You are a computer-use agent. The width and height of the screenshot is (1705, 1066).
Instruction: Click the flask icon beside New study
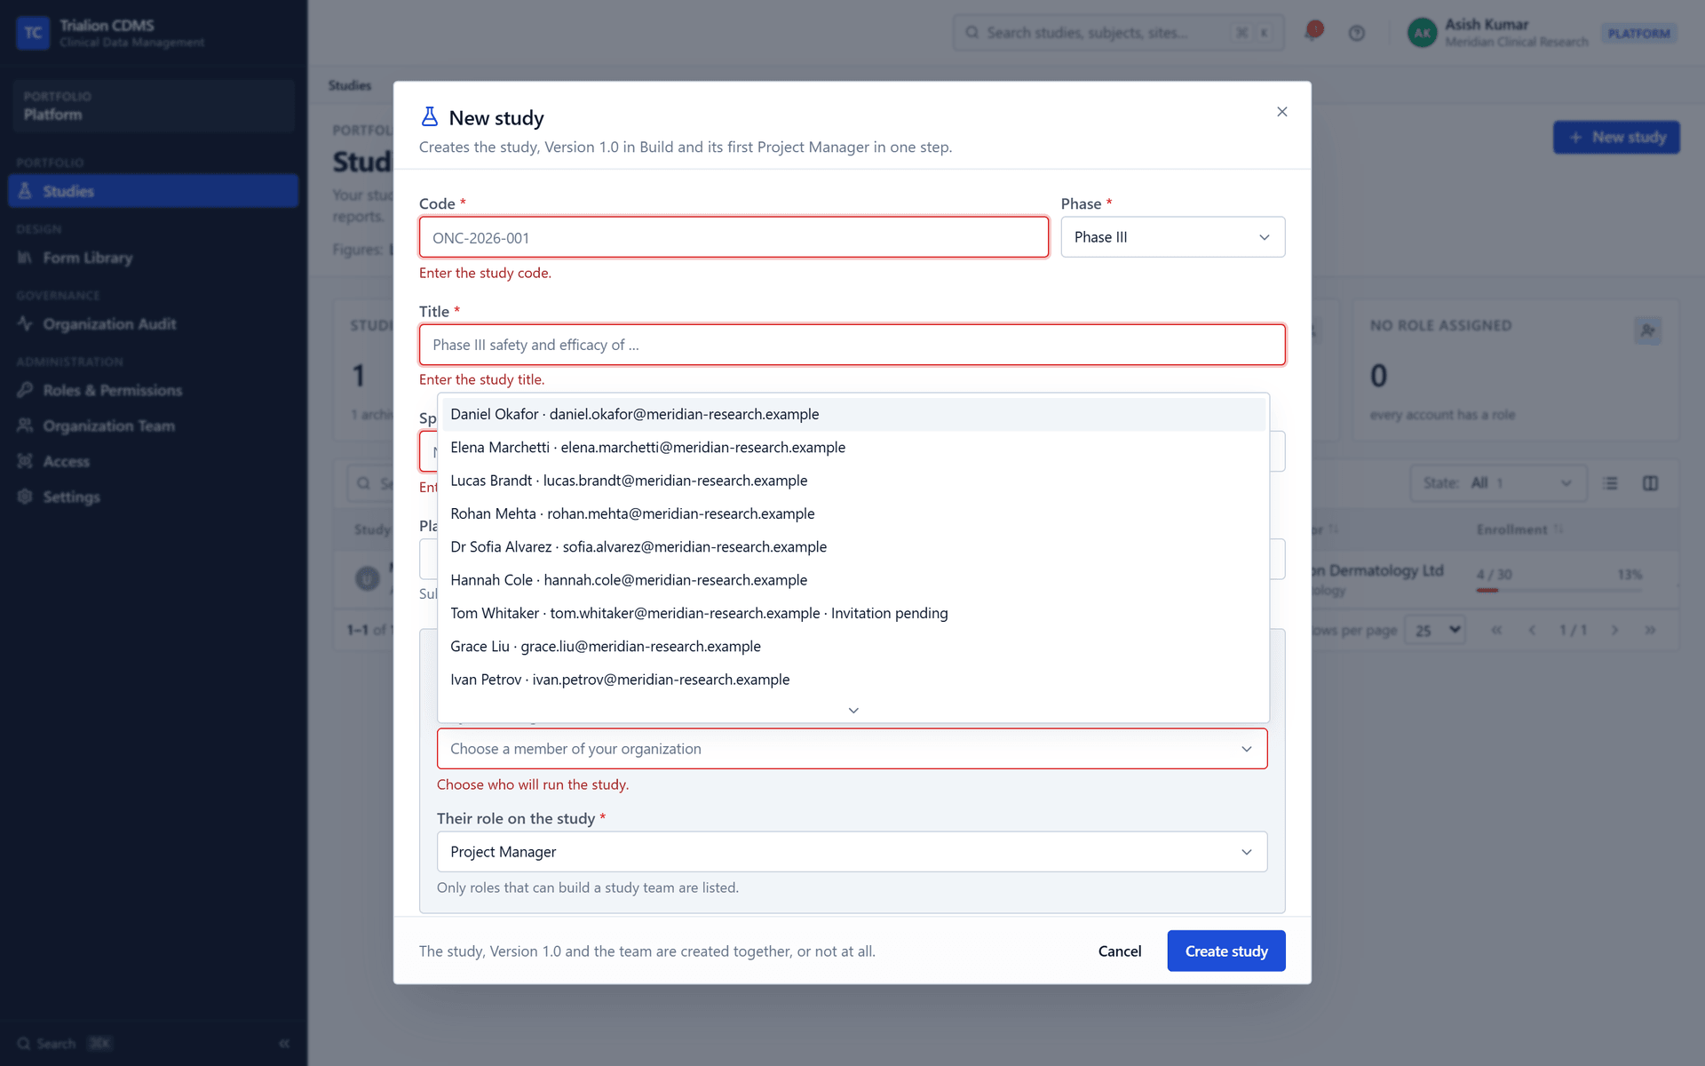[430, 117]
